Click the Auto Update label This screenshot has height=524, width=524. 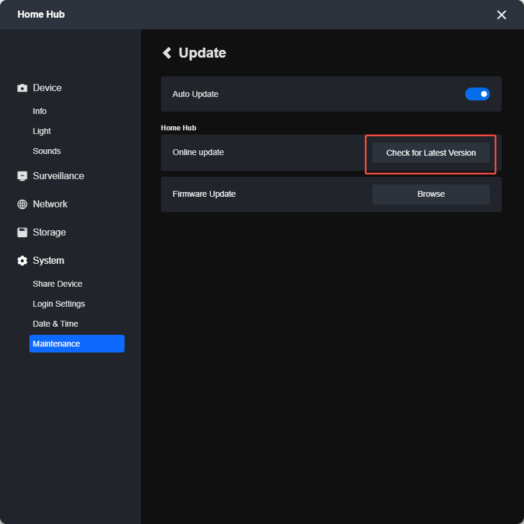(195, 94)
